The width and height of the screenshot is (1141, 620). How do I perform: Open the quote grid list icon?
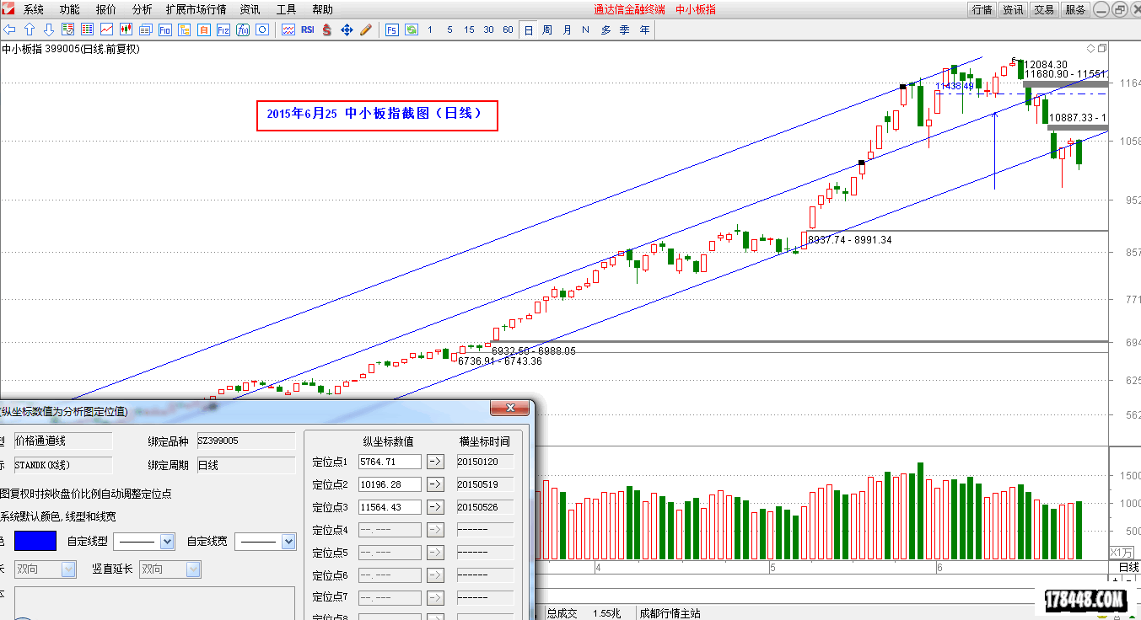(x=87, y=29)
